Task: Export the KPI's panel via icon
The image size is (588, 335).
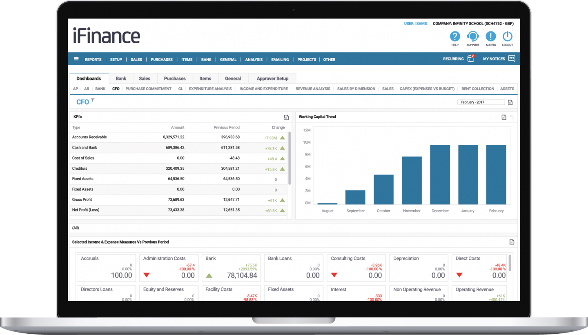Action: pyautogui.click(x=287, y=117)
